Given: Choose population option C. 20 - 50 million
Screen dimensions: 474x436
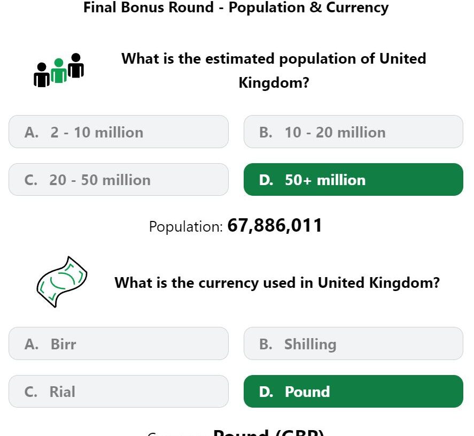Looking at the screenshot, I should [x=119, y=180].
